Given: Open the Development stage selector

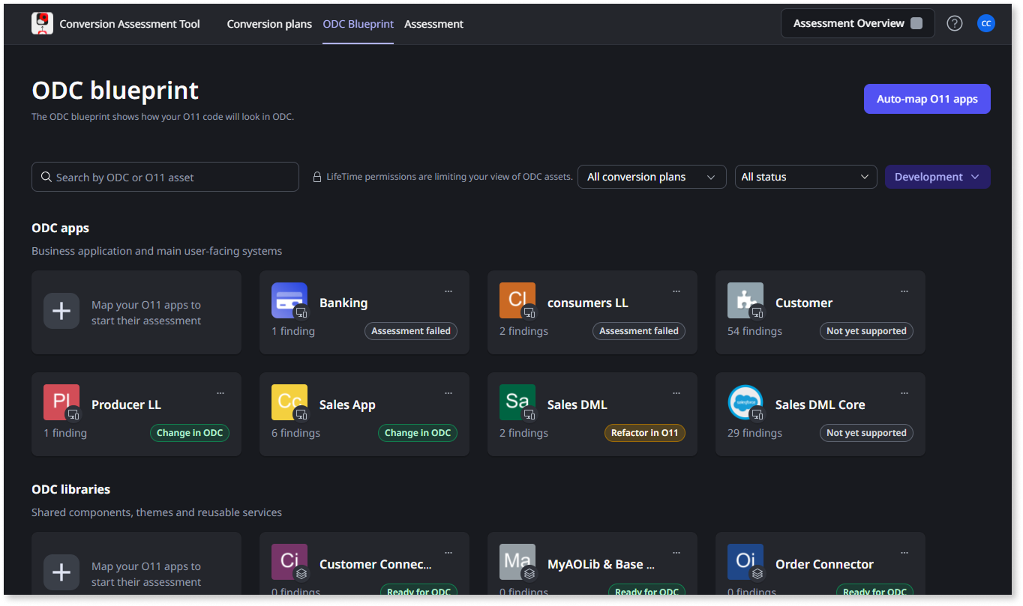Looking at the screenshot, I should click(937, 176).
